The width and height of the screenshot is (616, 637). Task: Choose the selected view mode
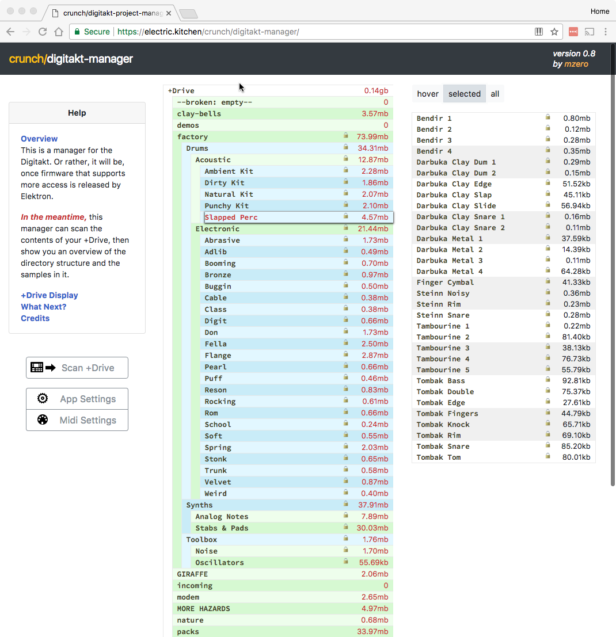pos(464,94)
